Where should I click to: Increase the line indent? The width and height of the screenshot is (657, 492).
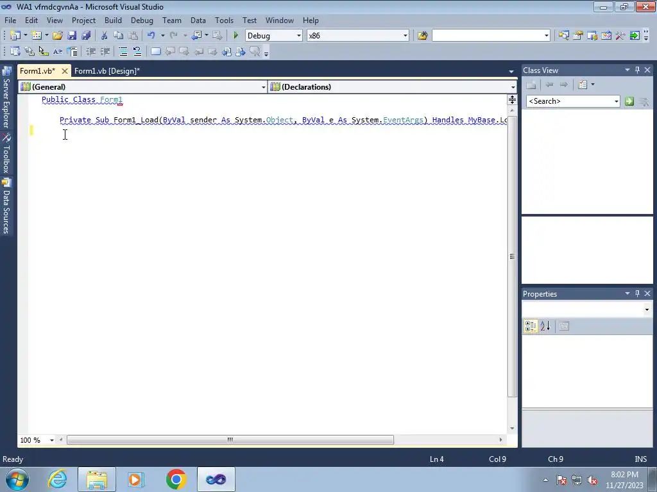(x=105, y=51)
